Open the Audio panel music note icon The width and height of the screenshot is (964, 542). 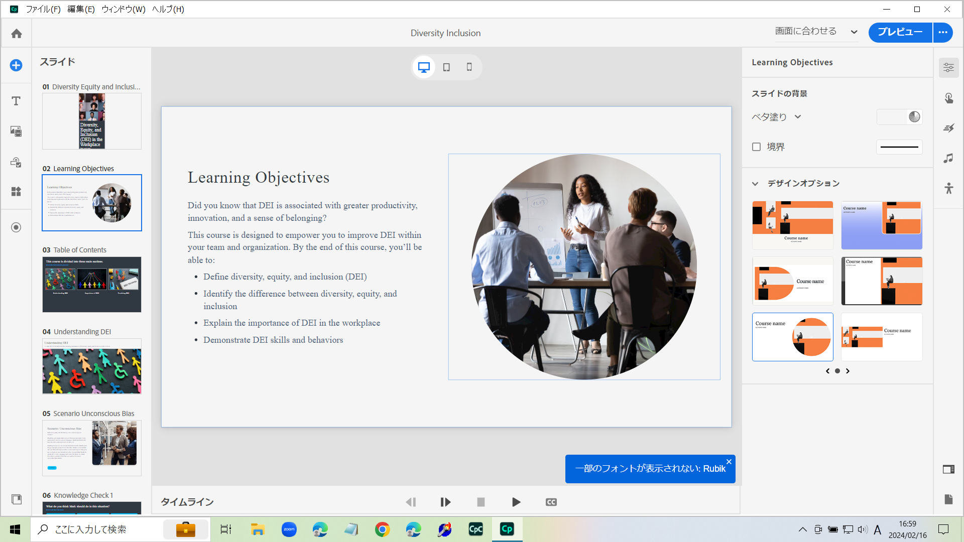click(x=948, y=159)
